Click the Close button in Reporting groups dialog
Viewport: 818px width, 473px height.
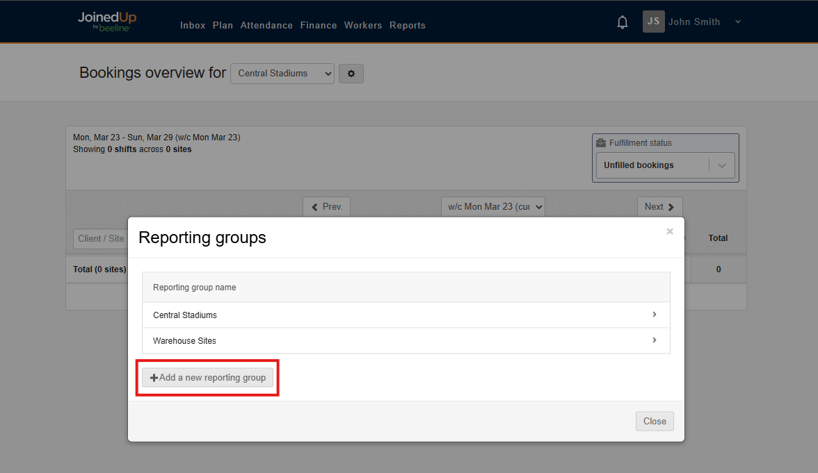point(654,421)
